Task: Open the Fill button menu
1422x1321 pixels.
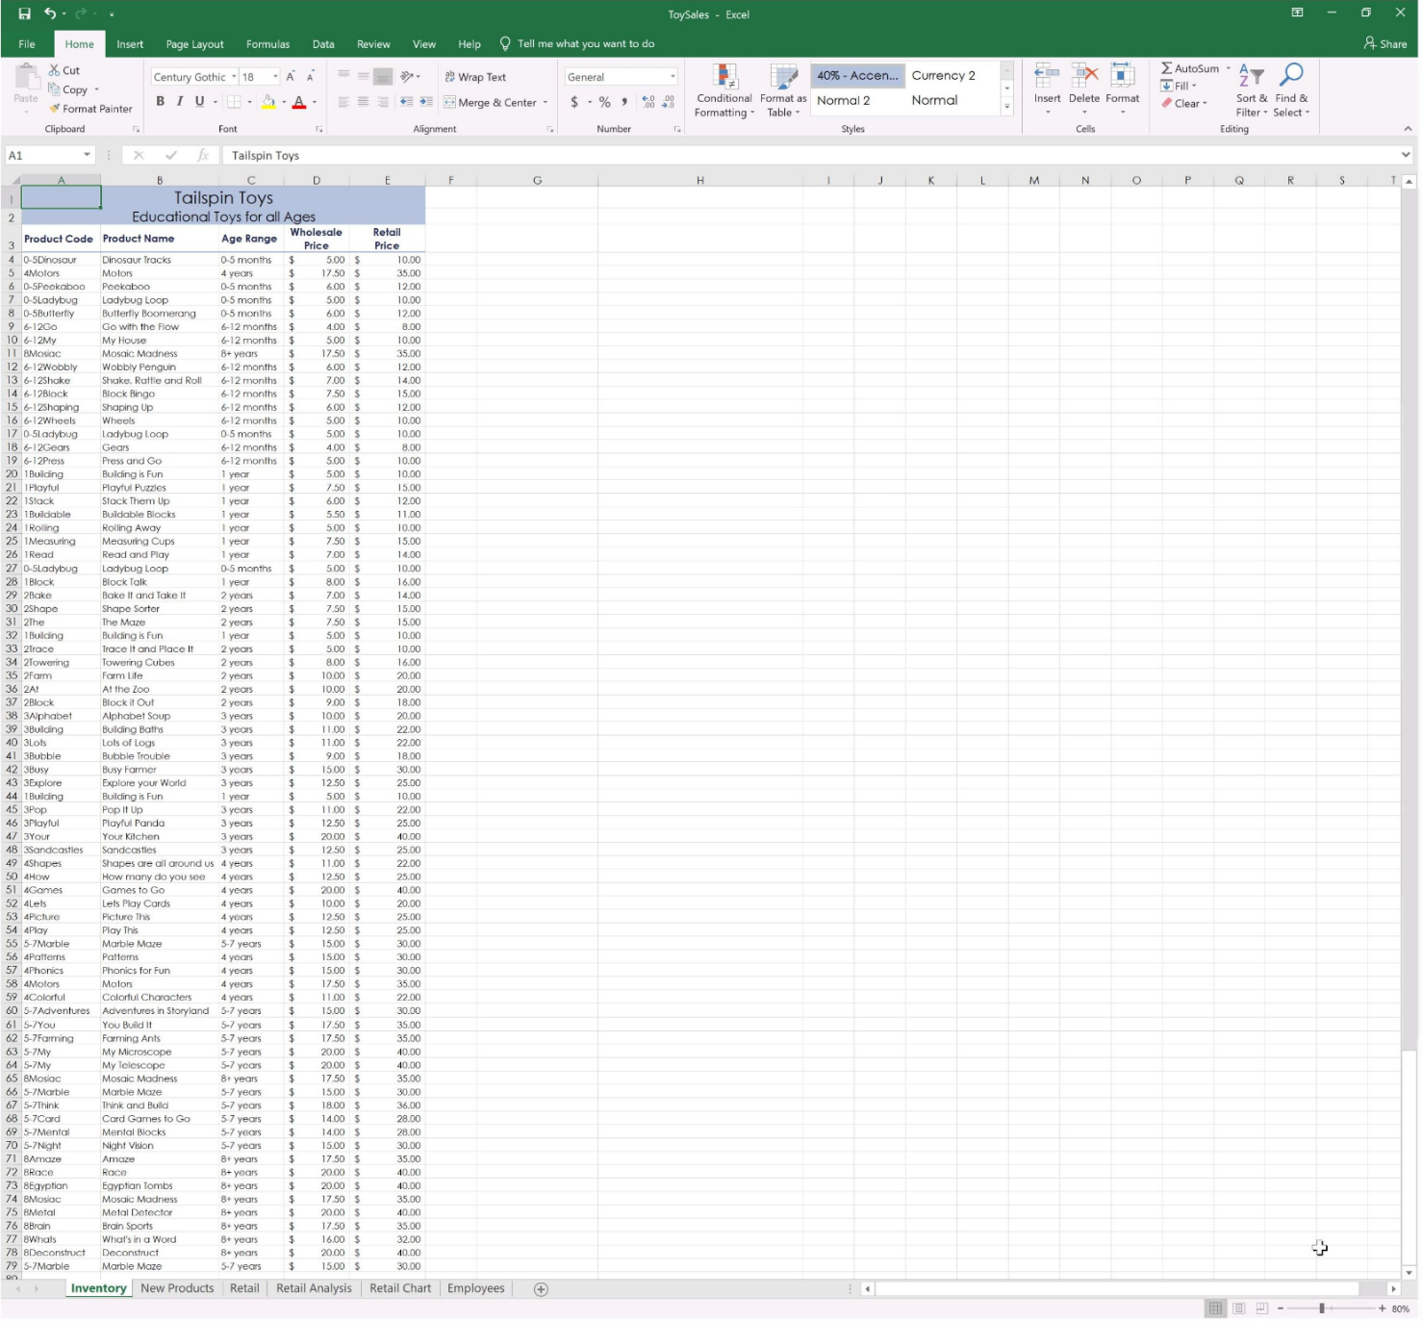Action: pos(1179,86)
